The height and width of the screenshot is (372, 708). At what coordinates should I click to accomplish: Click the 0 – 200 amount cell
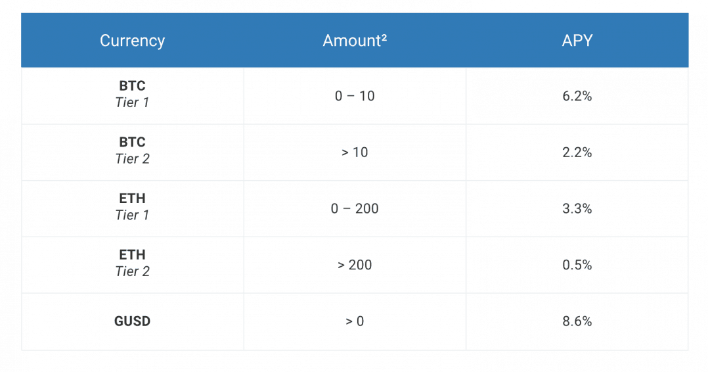click(x=355, y=208)
